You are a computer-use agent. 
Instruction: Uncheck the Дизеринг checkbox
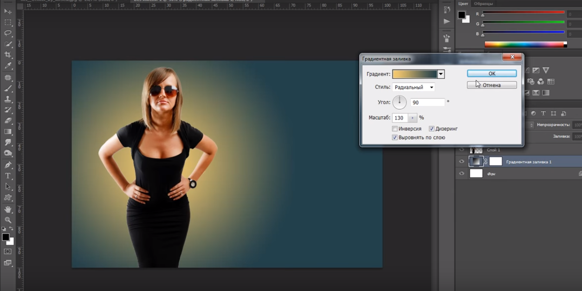(432, 129)
